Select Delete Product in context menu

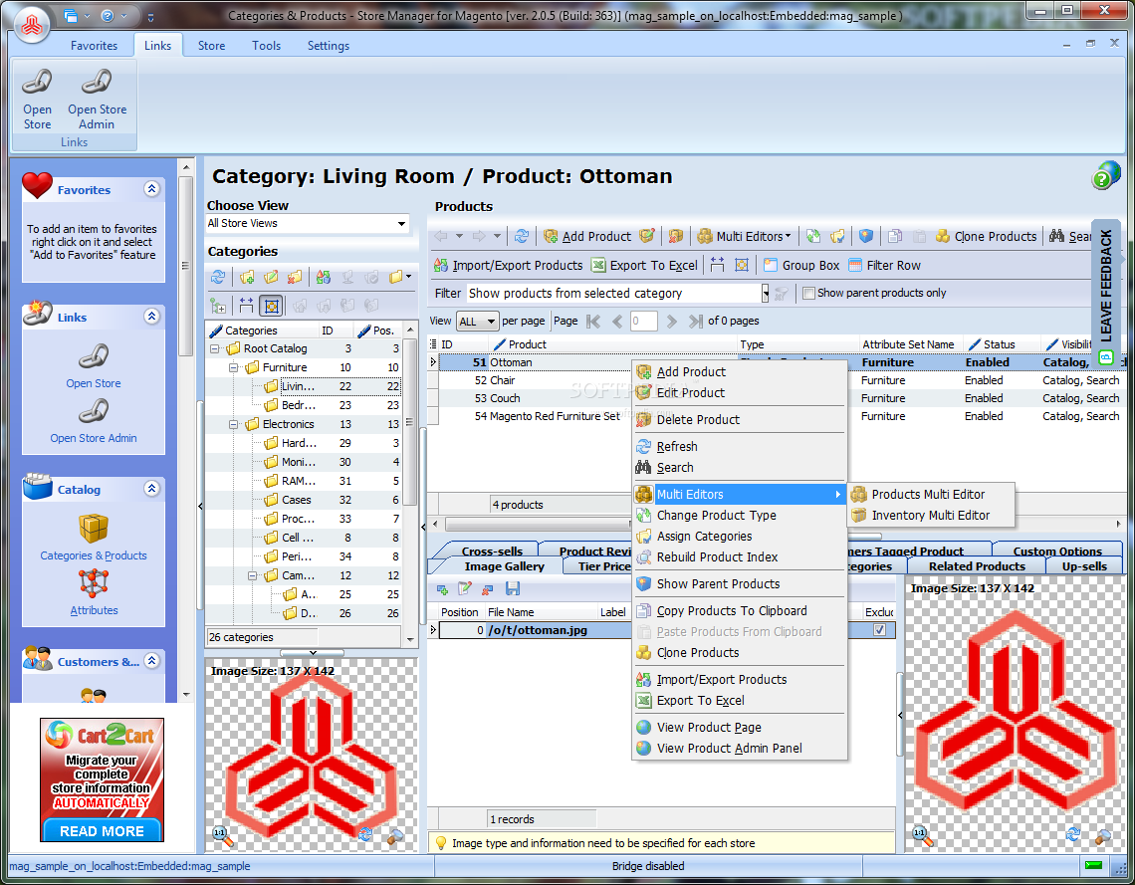coord(740,420)
